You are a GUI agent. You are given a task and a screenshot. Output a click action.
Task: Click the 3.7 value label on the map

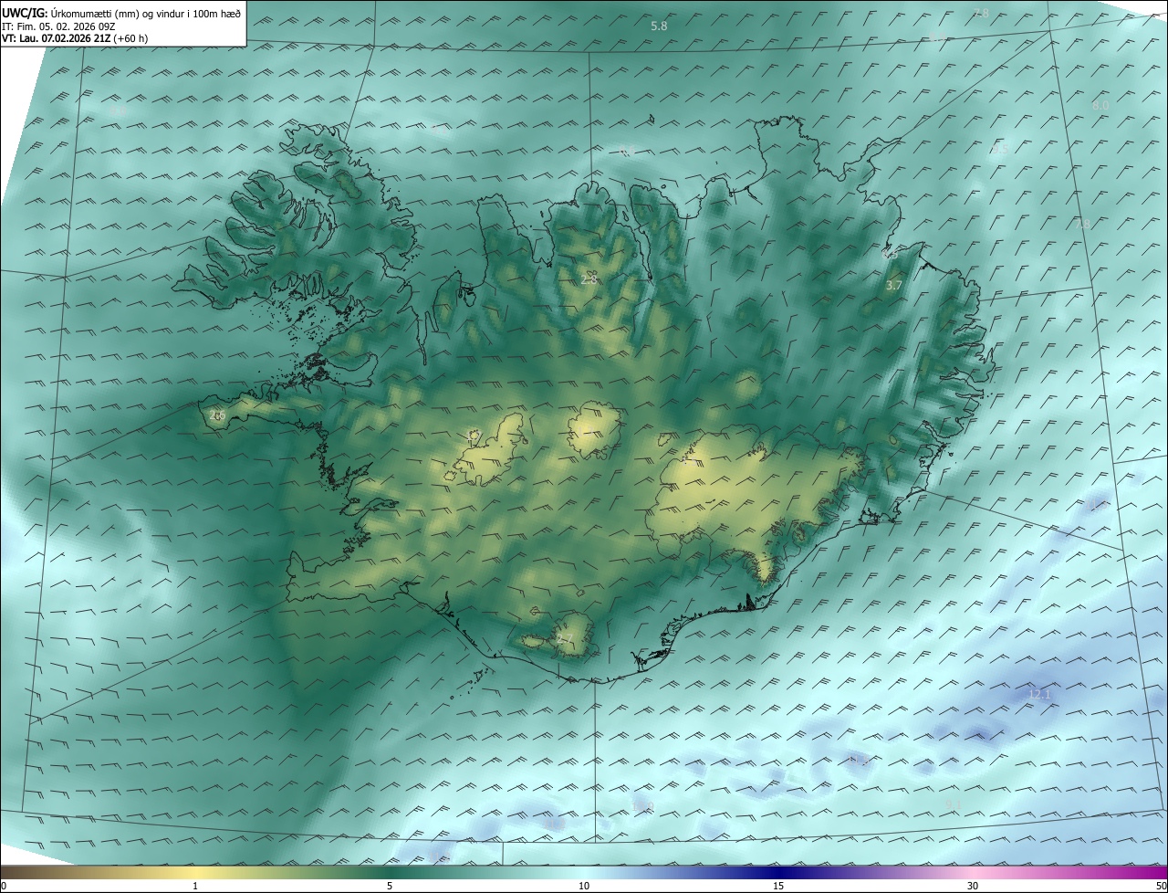[x=894, y=285]
